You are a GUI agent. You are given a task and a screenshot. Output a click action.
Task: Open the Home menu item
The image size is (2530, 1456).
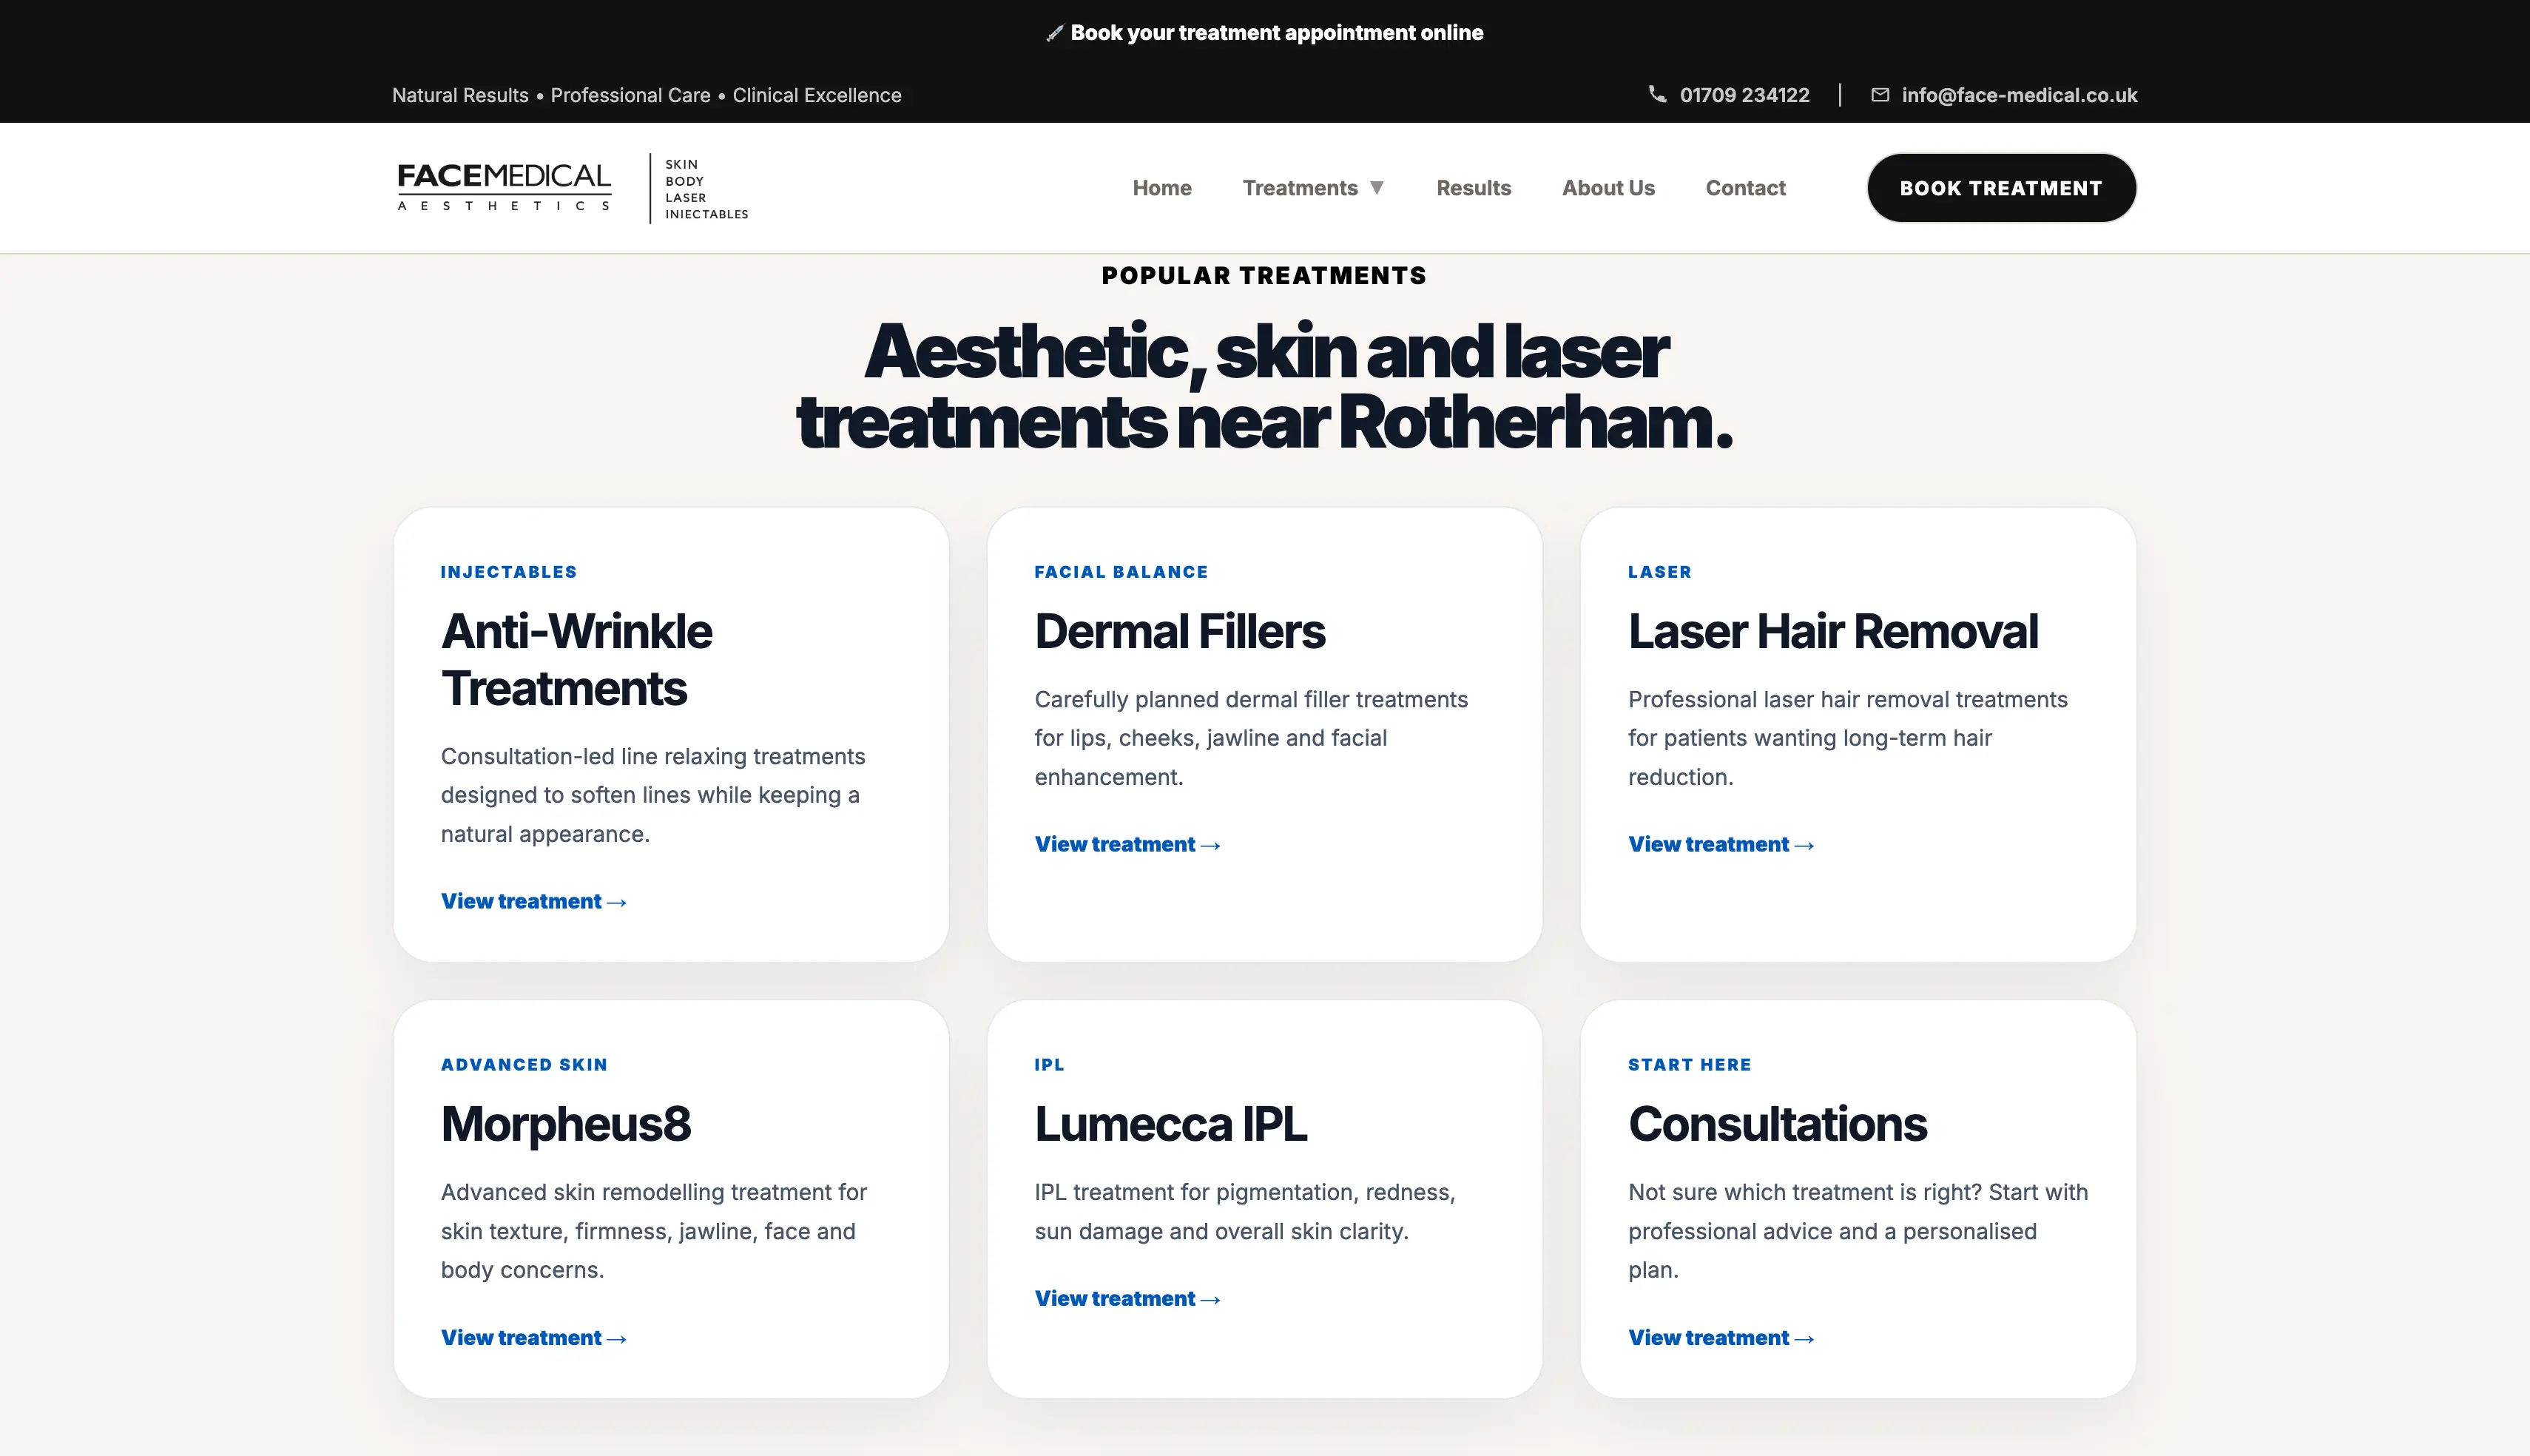coord(1161,188)
